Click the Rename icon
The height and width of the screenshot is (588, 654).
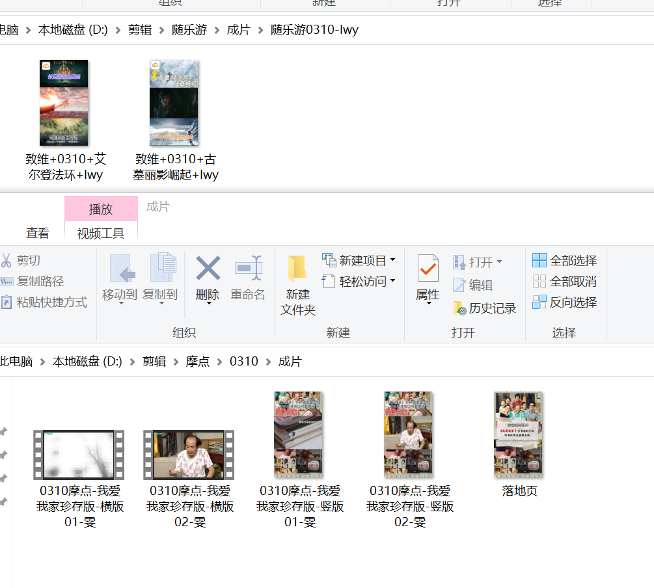(249, 268)
